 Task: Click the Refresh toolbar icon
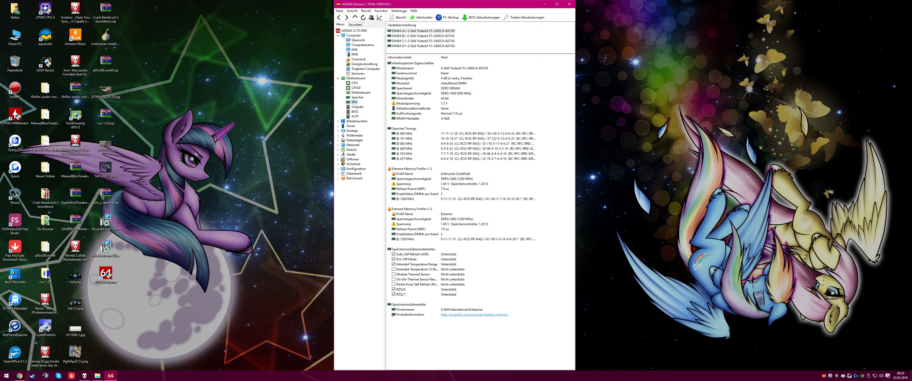[x=363, y=17]
